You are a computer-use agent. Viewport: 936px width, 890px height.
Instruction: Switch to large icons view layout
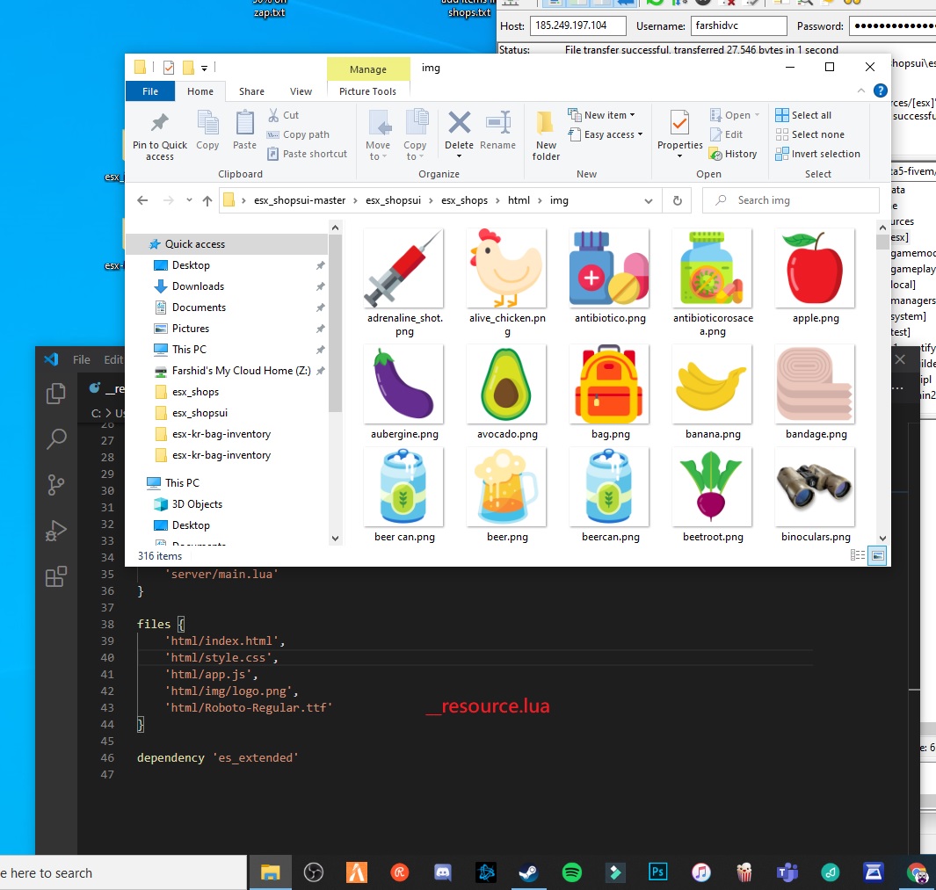coord(877,555)
